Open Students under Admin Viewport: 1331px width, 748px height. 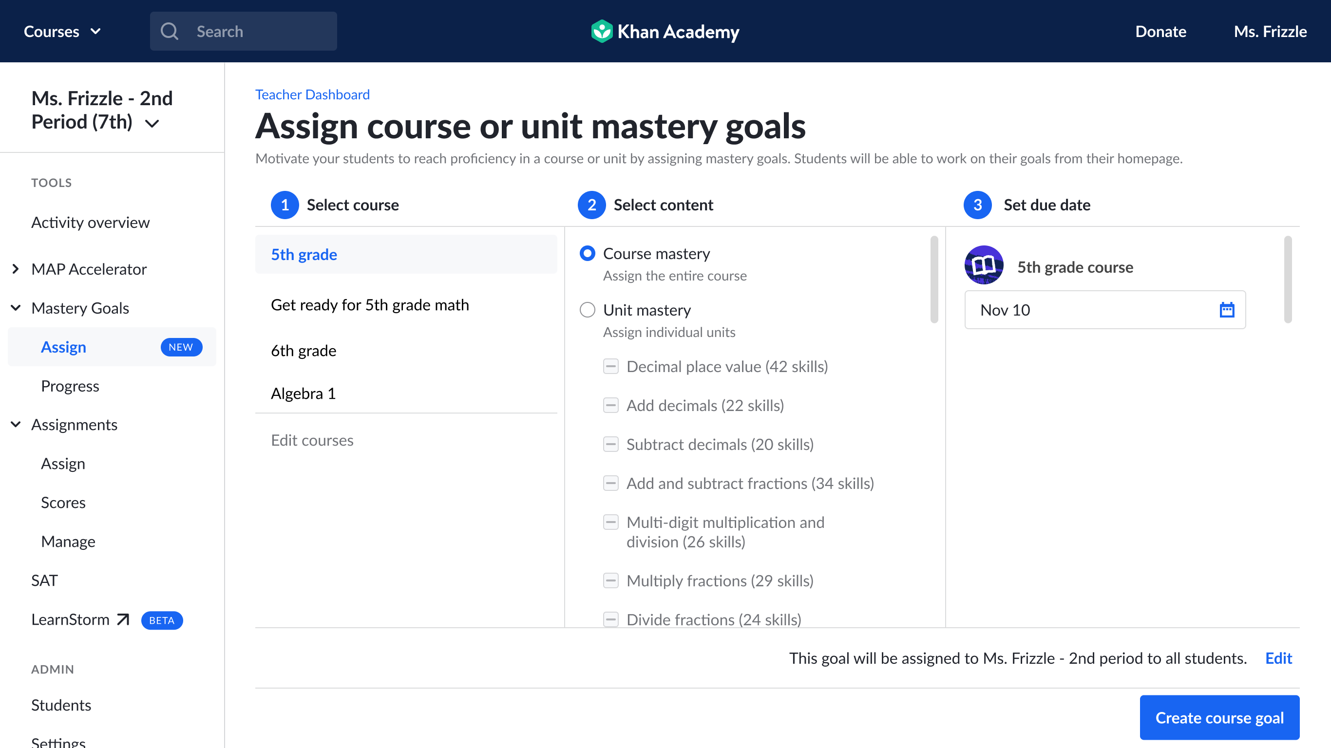coord(61,705)
